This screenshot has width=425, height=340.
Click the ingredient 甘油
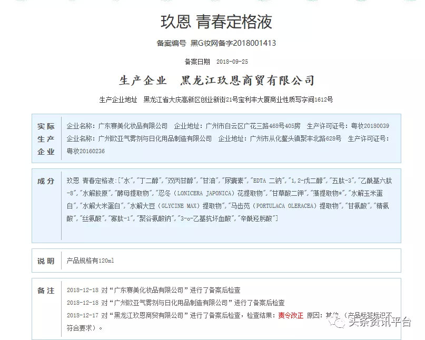tap(209, 181)
